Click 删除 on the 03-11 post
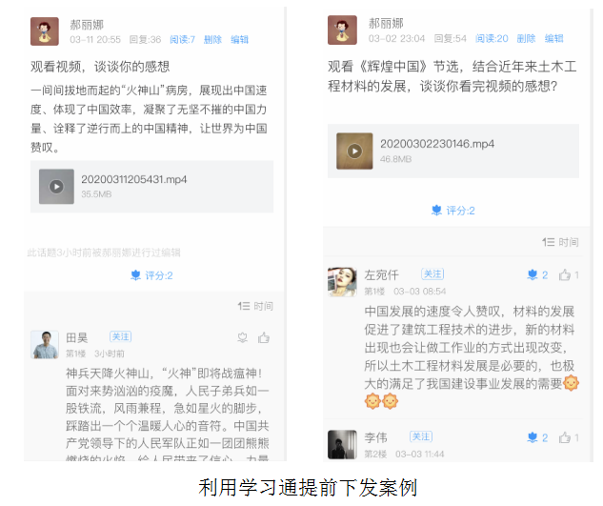The width and height of the screenshot is (603, 506). coord(212,40)
